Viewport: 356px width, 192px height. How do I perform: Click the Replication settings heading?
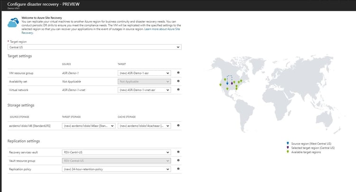(x=24, y=141)
